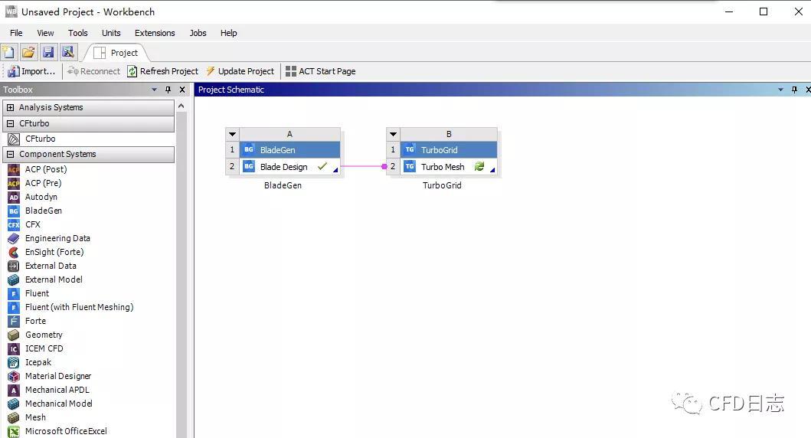811x438 pixels.
Task: Select the Mechanical APDL icon
Action: [14, 390]
